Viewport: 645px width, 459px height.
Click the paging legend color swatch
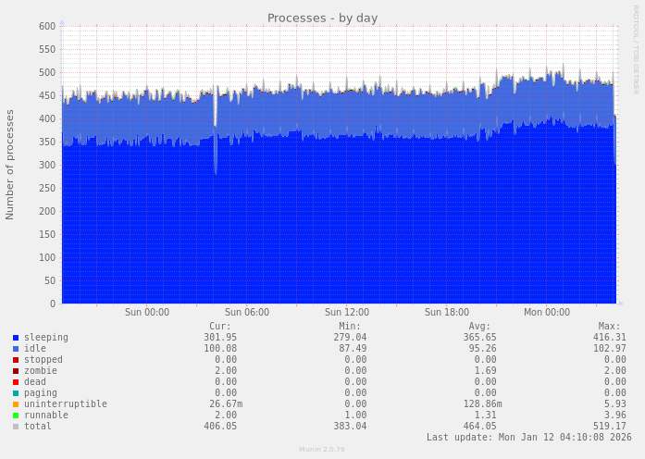click(16, 393)
